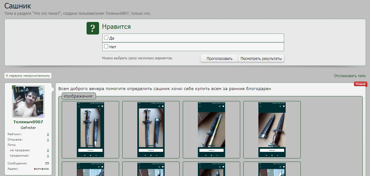
Task: Click the red 'Новое' badge
Action: [361, 84]
